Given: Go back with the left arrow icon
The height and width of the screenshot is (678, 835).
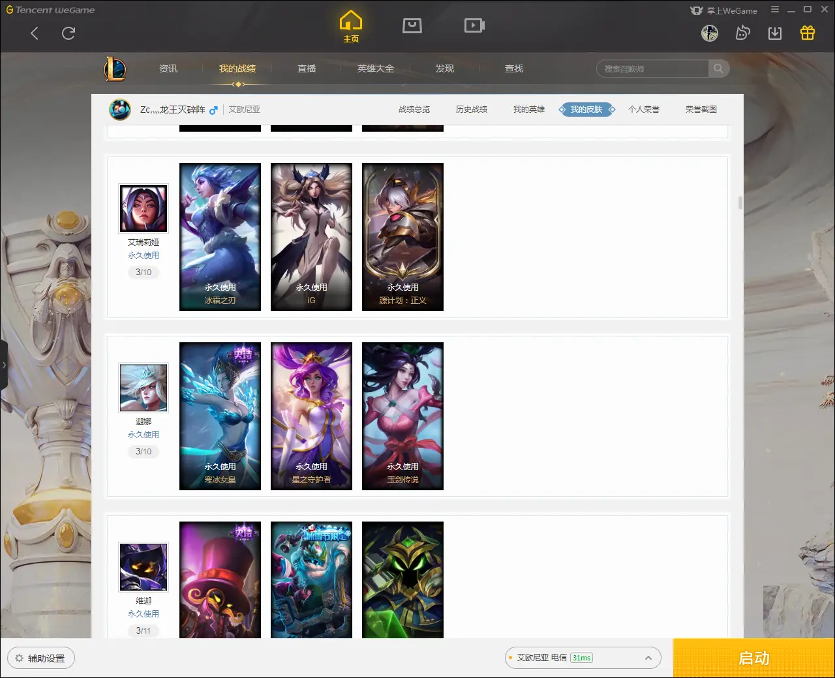Looking at the screenshot, I should point(35,33).
